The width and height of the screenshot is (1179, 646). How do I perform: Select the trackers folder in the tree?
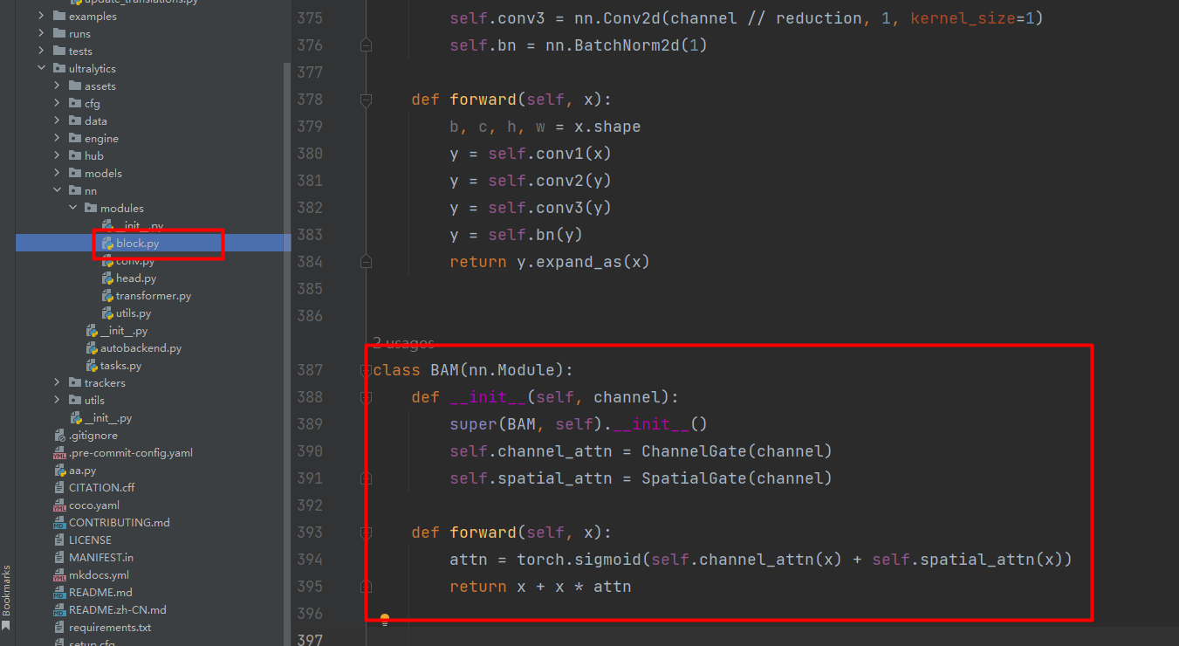tap(105, 383)
